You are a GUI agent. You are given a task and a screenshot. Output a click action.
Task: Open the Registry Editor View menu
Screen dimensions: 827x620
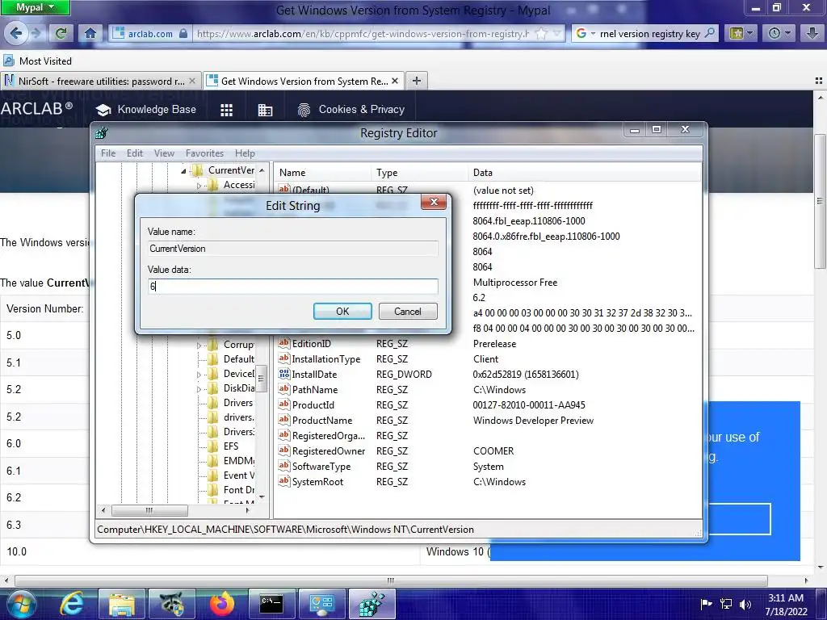click(x=164, y=153)
